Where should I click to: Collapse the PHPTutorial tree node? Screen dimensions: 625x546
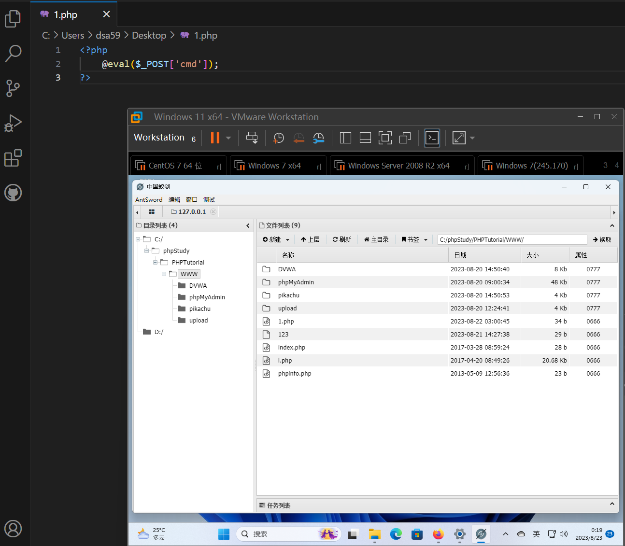pyautogui.click(x=156, y=262)
